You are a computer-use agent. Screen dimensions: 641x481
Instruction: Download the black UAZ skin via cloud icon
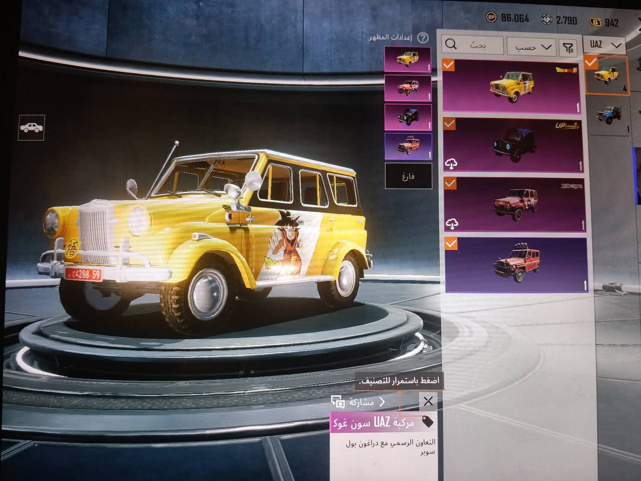pos(451,163)
